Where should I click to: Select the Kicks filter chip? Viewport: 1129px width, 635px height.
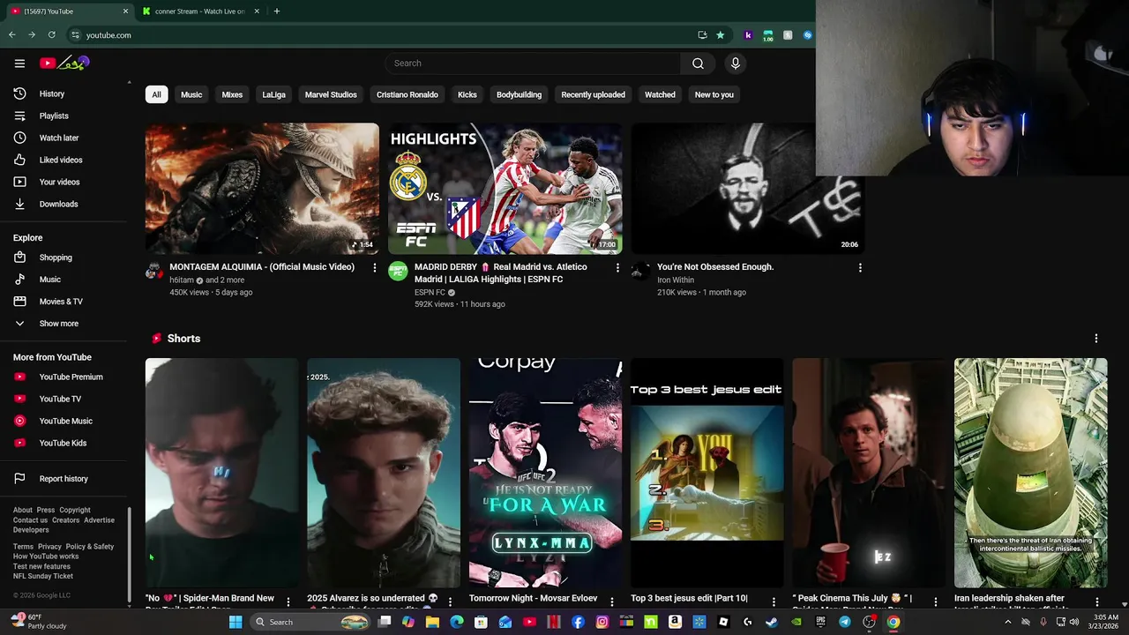click(467, 94)
